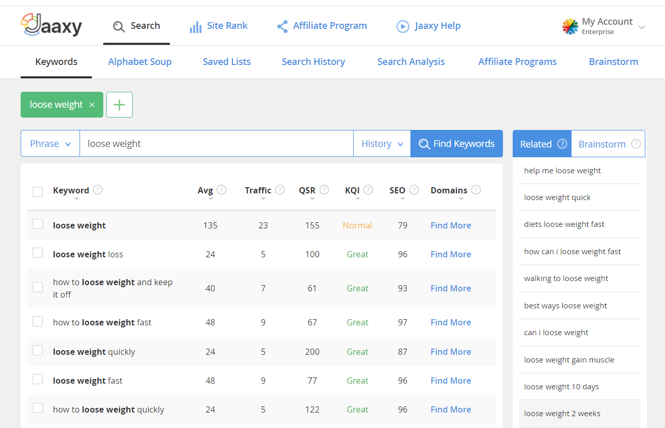The height and width of the screenshot is (428, 665).
Task: Click the KQI column help icon
Action: 368,190
